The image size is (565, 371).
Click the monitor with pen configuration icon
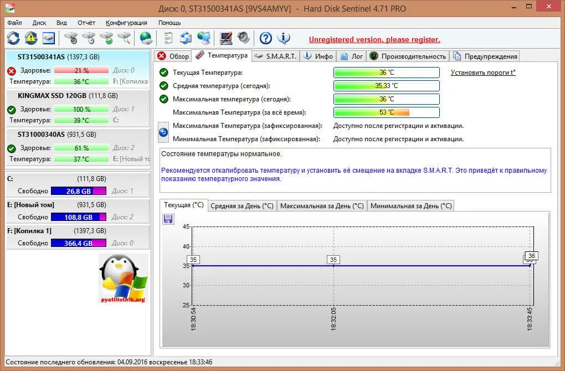coord(226,38)
